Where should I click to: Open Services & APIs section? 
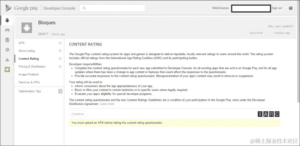click(x=29, y=82)
